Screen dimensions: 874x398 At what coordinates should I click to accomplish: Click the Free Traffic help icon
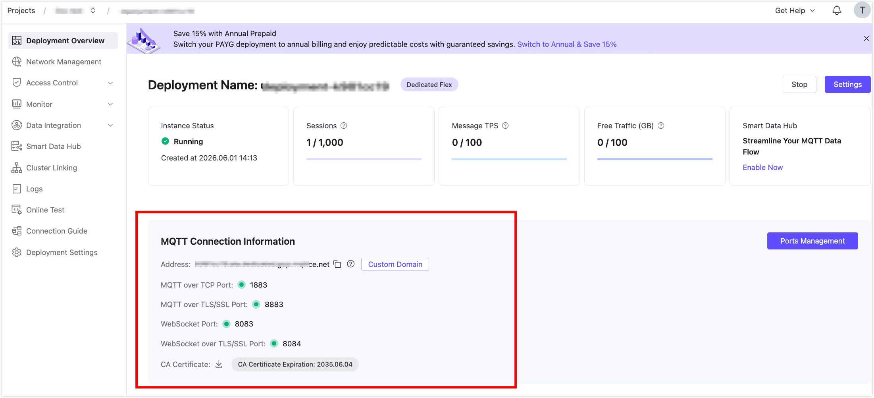tap(661, 126)
